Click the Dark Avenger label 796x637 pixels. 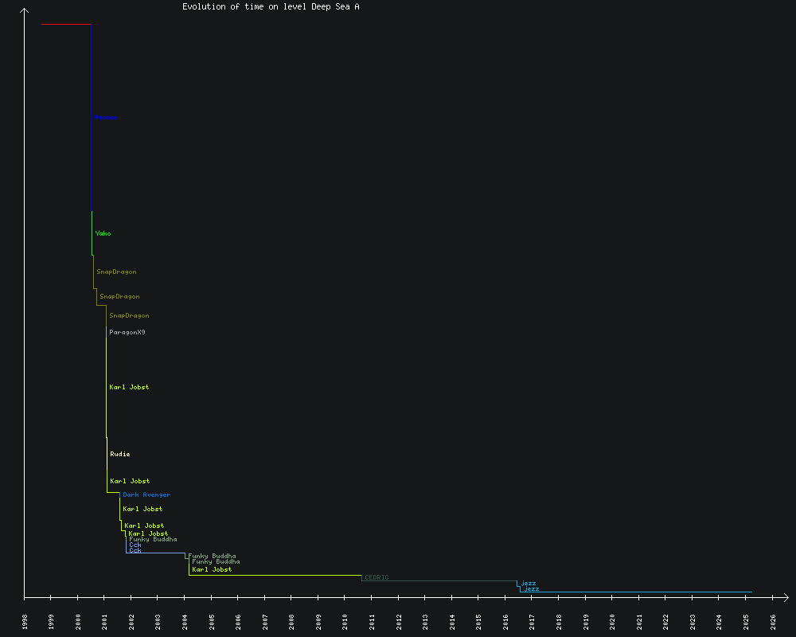(146, 494)
